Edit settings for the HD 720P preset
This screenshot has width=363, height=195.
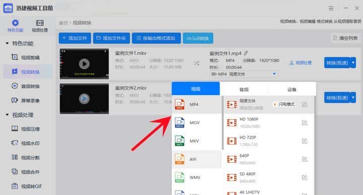(x=305, y=141)
